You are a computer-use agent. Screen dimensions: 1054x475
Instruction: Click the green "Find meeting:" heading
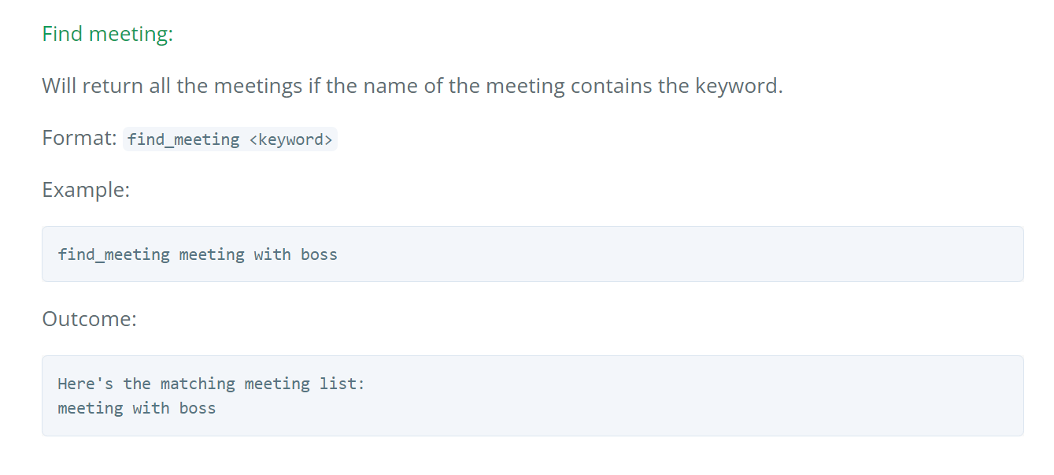(x=107, y=34)
